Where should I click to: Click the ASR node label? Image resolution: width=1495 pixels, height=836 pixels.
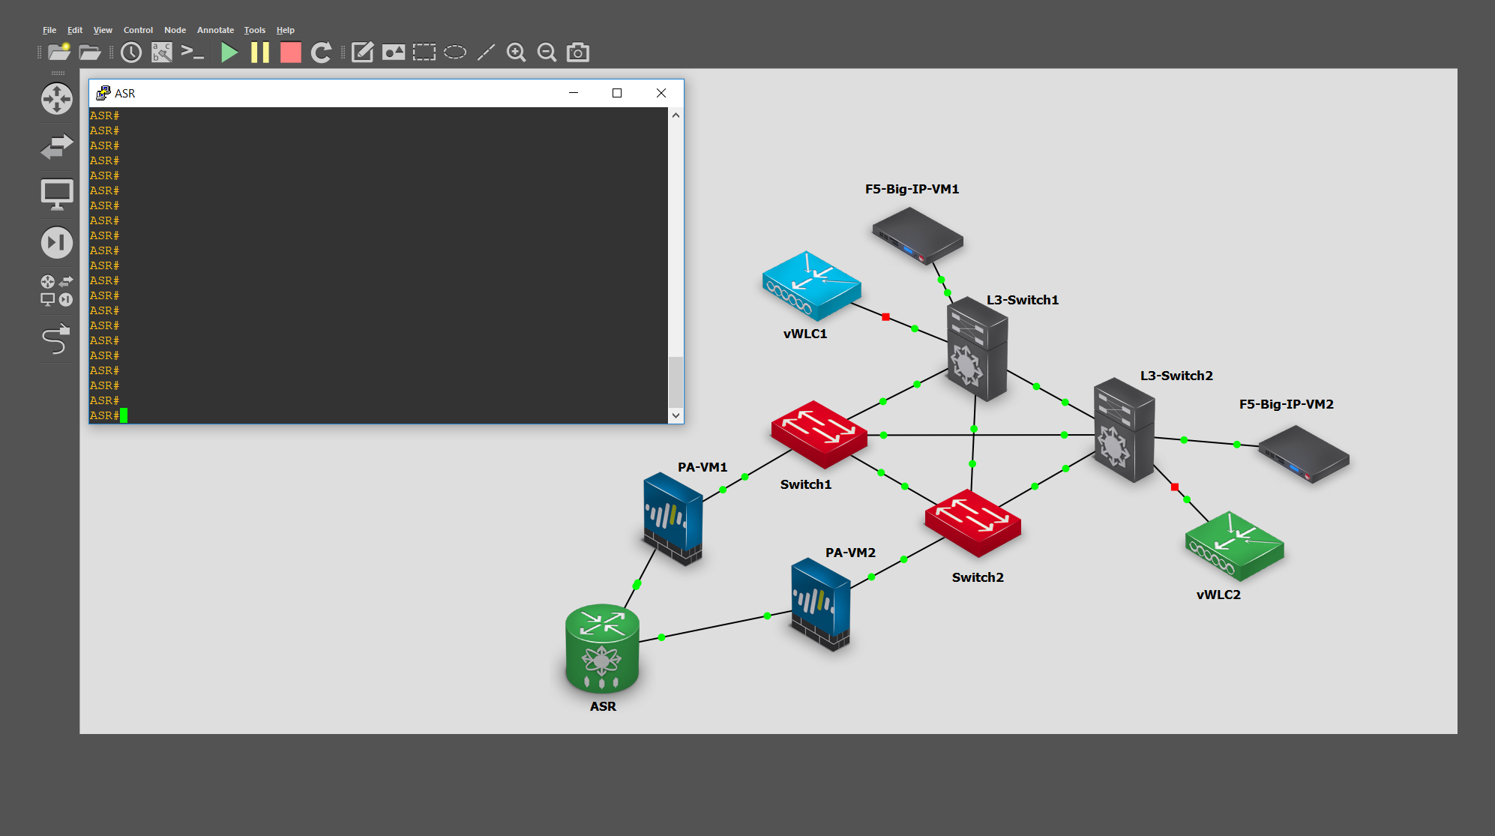[x=603, y=706]
